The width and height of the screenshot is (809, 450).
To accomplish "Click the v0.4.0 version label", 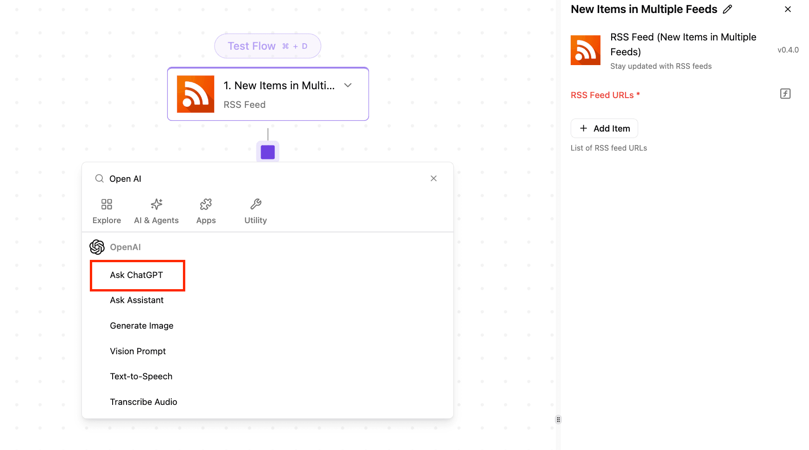I will [x=788, y=50].
